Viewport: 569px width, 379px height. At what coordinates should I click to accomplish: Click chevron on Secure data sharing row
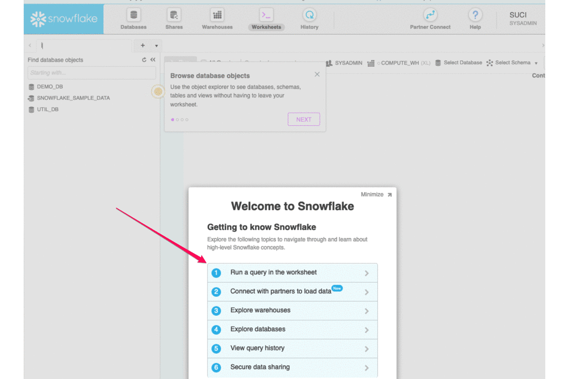(367, 368)
